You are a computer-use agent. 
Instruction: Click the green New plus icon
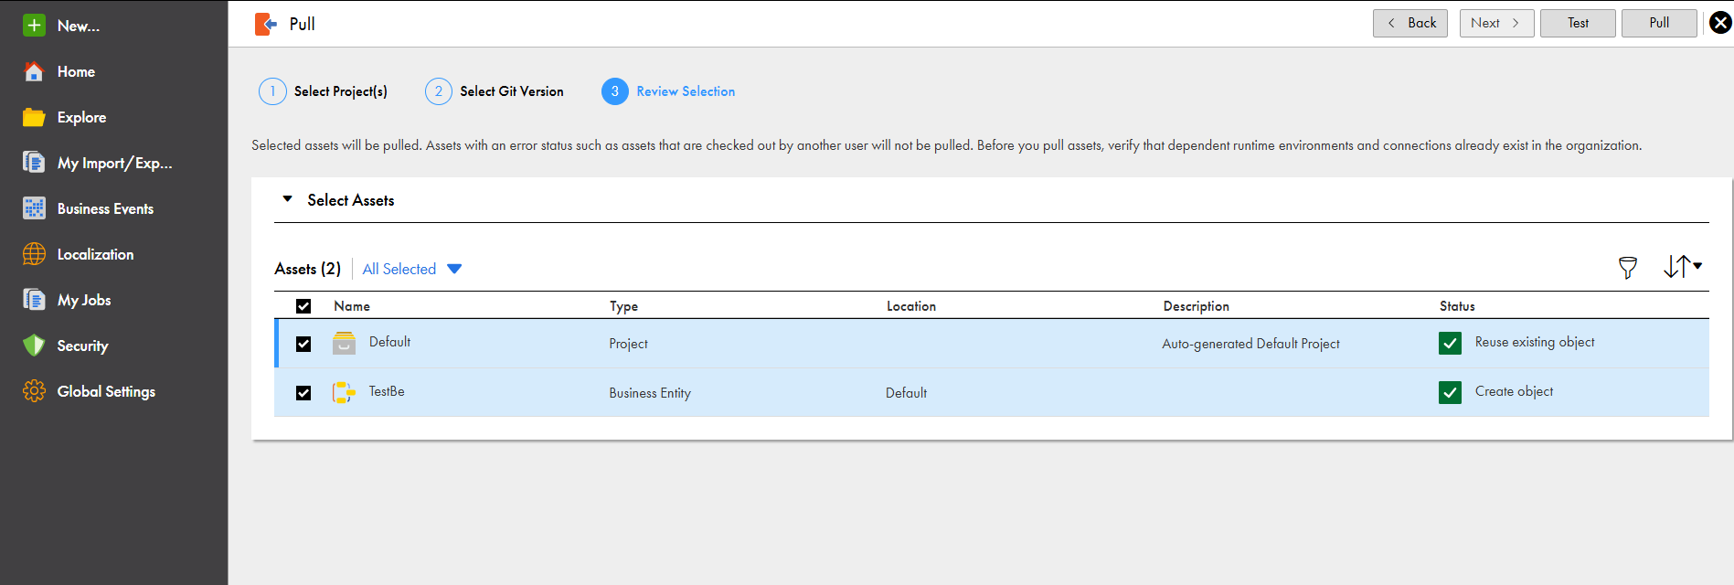coord(34,26)
